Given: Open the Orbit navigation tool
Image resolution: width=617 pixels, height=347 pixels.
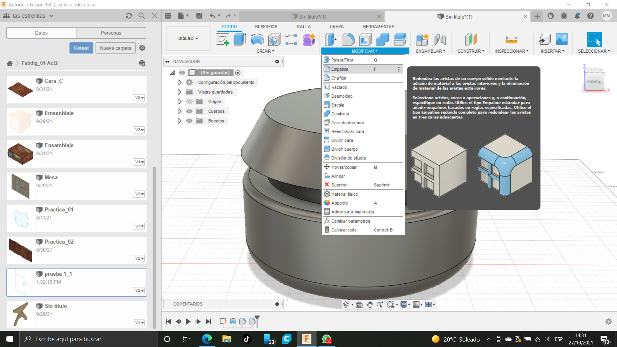Looking at the screenshot, I should (346, 305).
